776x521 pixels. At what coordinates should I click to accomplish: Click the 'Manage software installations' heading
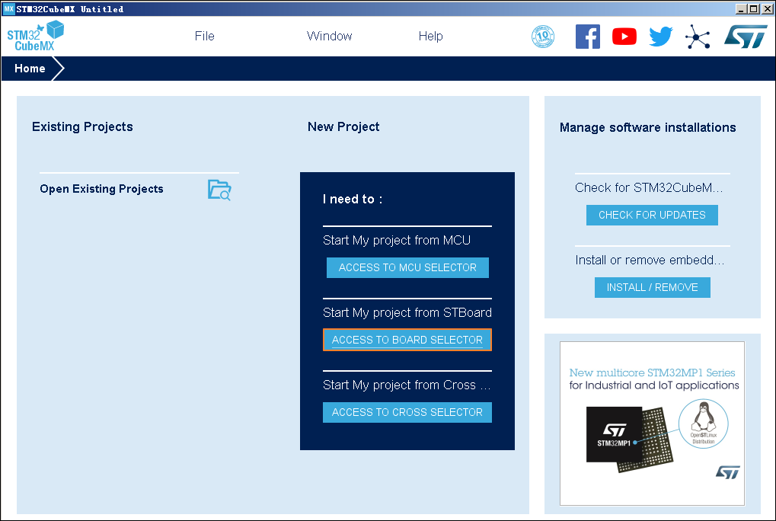(x=648, y=128)
